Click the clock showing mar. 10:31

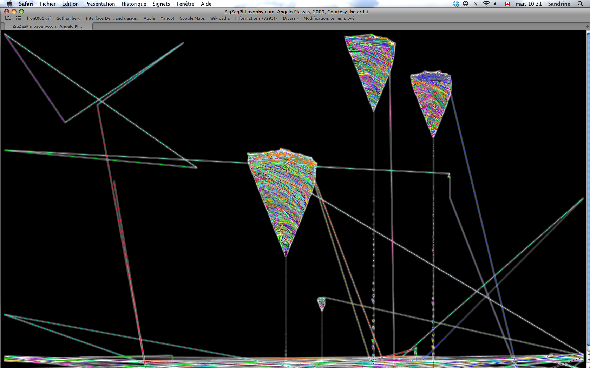(529, 4)
